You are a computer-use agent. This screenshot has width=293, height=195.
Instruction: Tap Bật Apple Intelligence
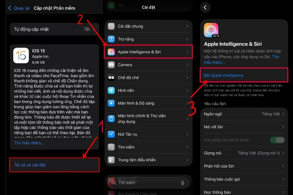[x=244, y=75]
